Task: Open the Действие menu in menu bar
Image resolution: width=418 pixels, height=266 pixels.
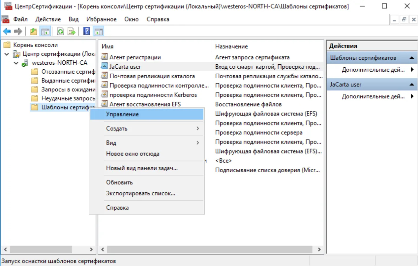Action: (x=48, y=19)
